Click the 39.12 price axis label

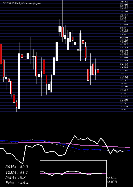(124, 77)
